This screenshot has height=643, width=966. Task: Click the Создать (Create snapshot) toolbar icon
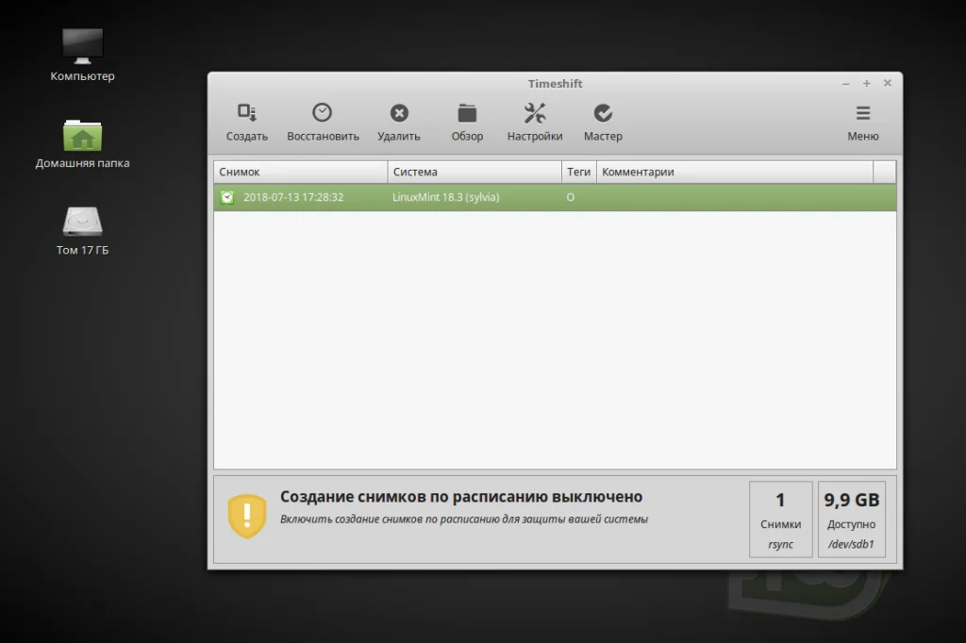pos(246,122)
